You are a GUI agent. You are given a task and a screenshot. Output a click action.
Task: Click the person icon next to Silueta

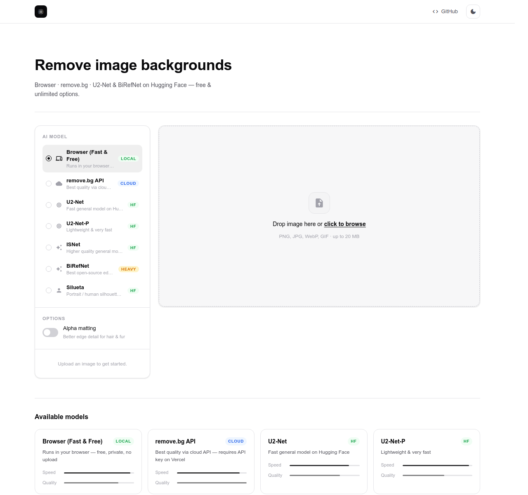coord(59,290)
